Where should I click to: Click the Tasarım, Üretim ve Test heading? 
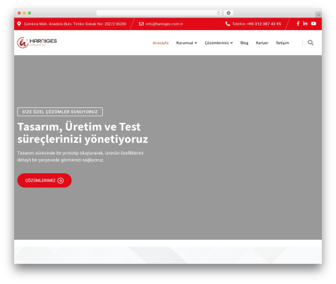pos(83,133)
